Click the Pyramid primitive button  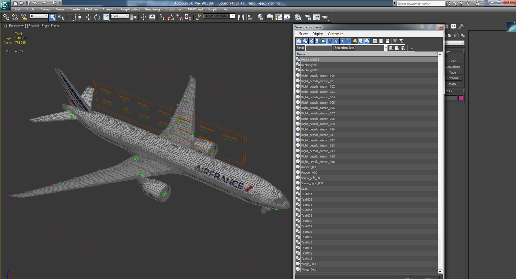(453, 78)
